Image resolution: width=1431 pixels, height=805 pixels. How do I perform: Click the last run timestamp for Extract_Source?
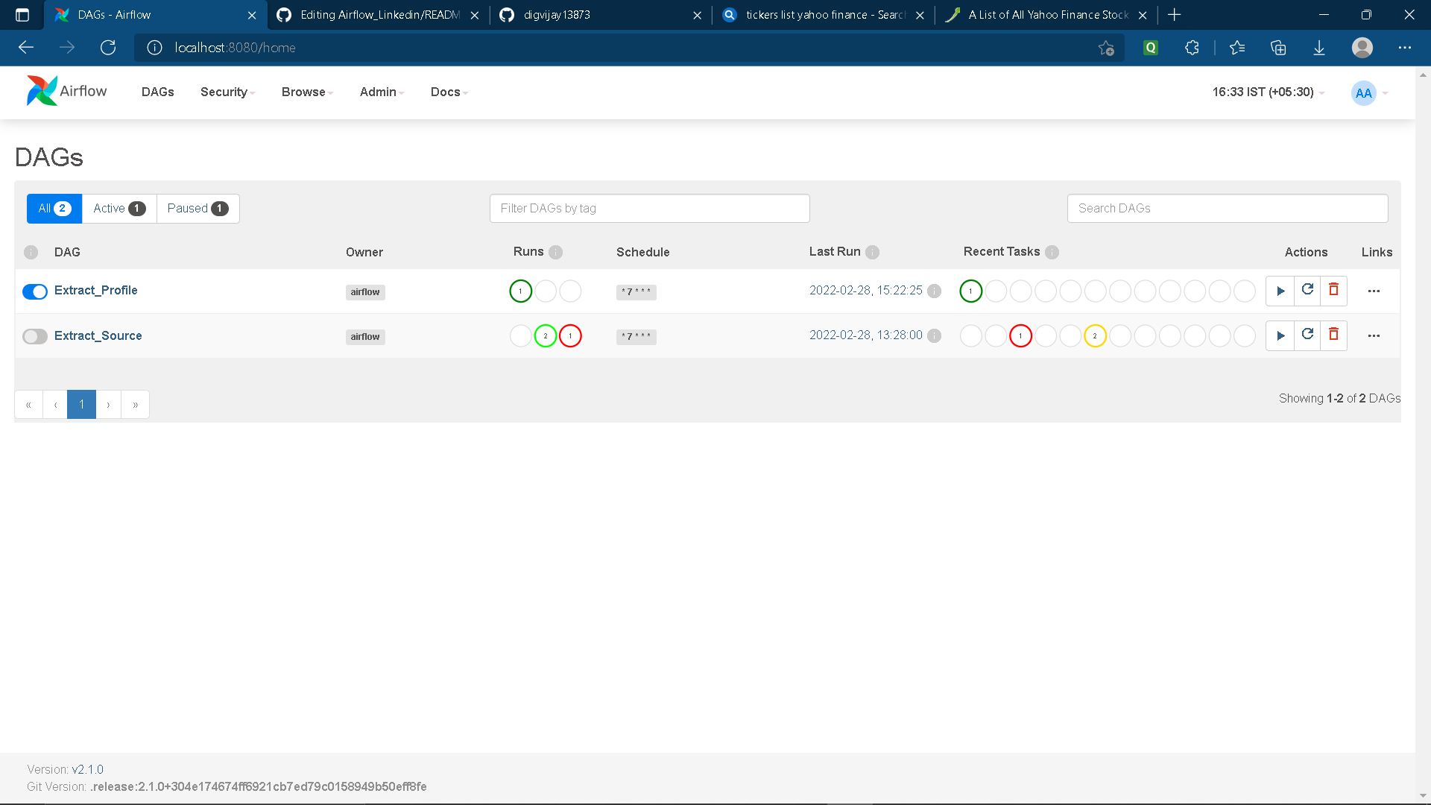[866, 335]
